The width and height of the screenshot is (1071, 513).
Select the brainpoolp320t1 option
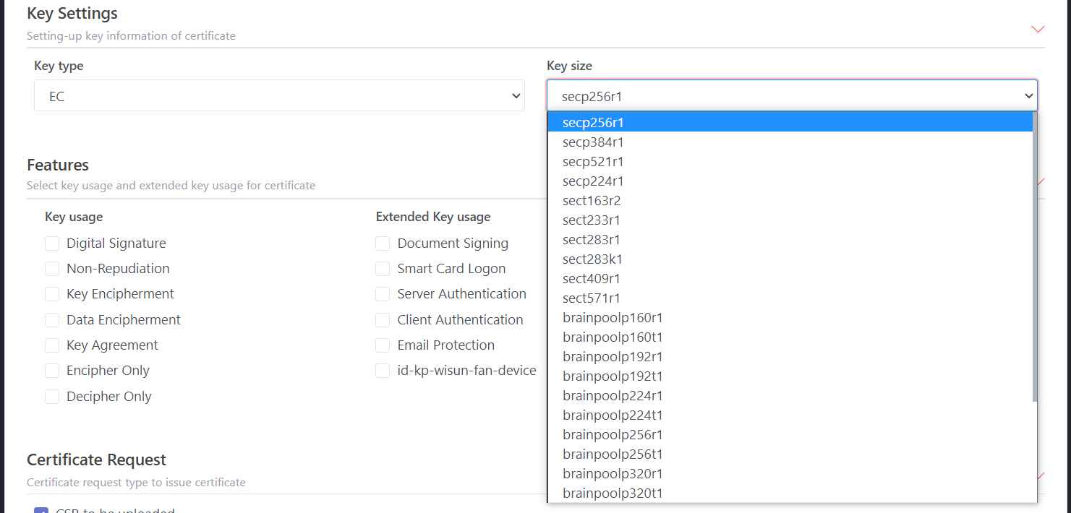point(613,493)
